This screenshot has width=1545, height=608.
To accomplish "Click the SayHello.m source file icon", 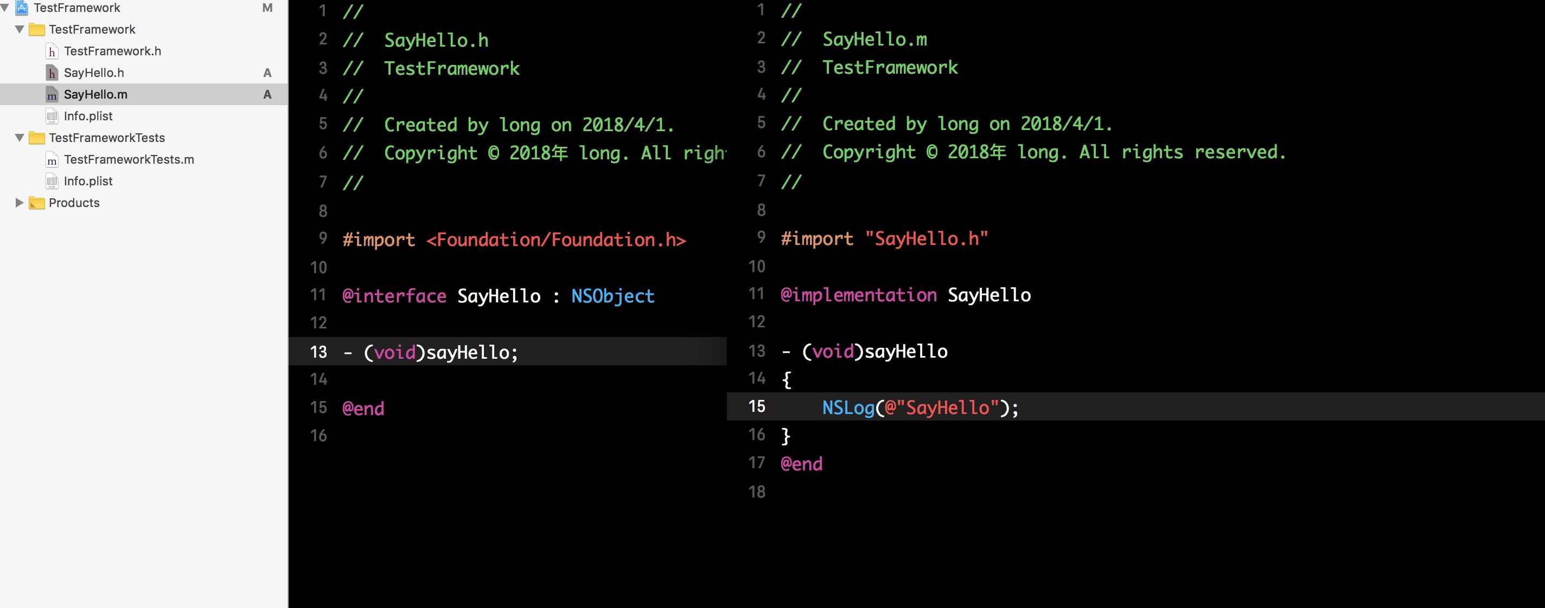I will pyautogui.click(x=52, y=95).
